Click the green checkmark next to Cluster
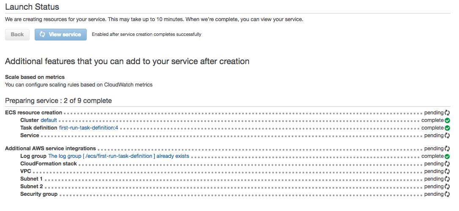 (447, 120)
